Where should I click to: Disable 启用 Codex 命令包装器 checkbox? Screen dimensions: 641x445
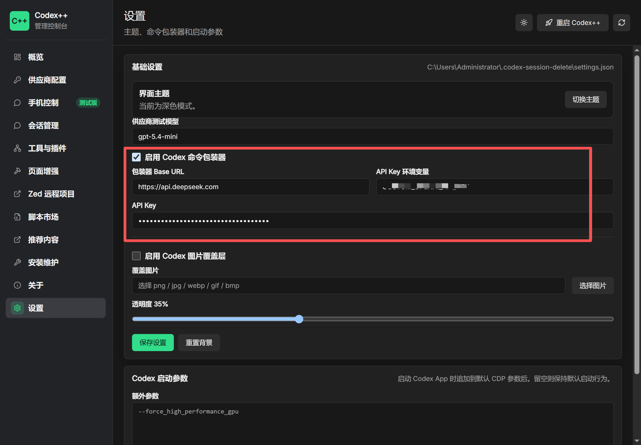pos(136,157)
